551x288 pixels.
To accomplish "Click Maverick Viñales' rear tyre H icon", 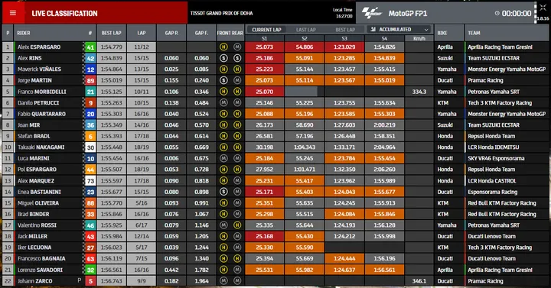I will (x=237, y=69).
